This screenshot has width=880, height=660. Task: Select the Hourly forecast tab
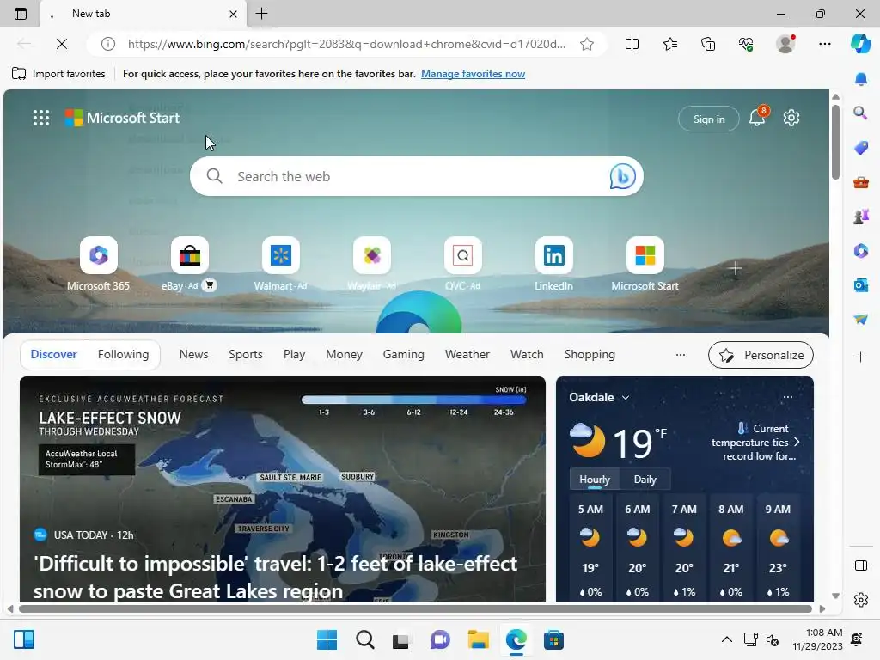tap(595, 480)
